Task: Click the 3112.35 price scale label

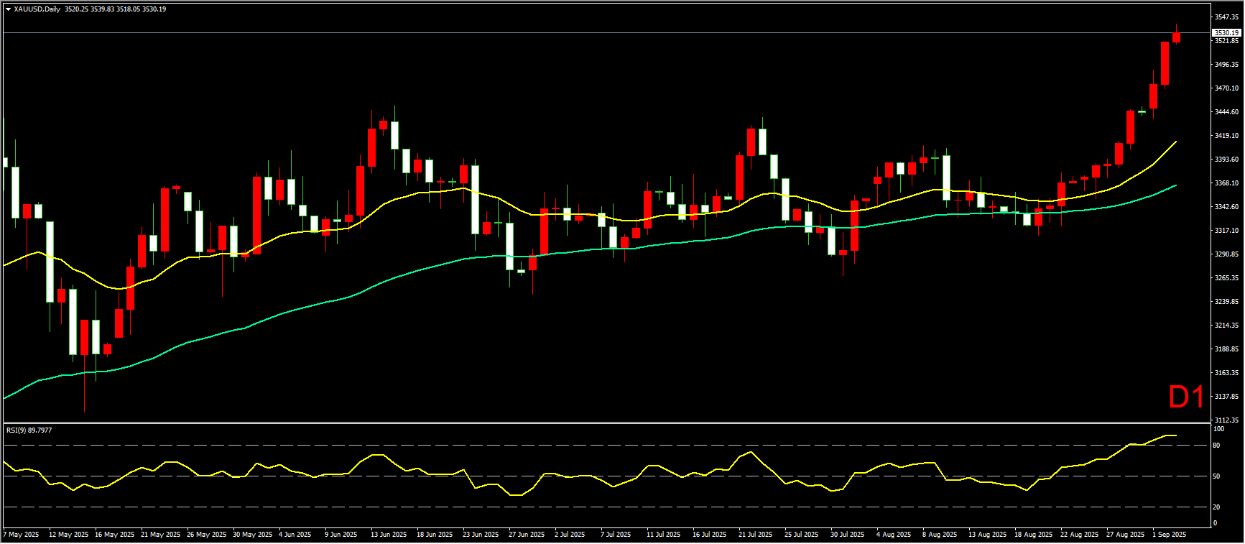Action: (x=1226, y=420)
